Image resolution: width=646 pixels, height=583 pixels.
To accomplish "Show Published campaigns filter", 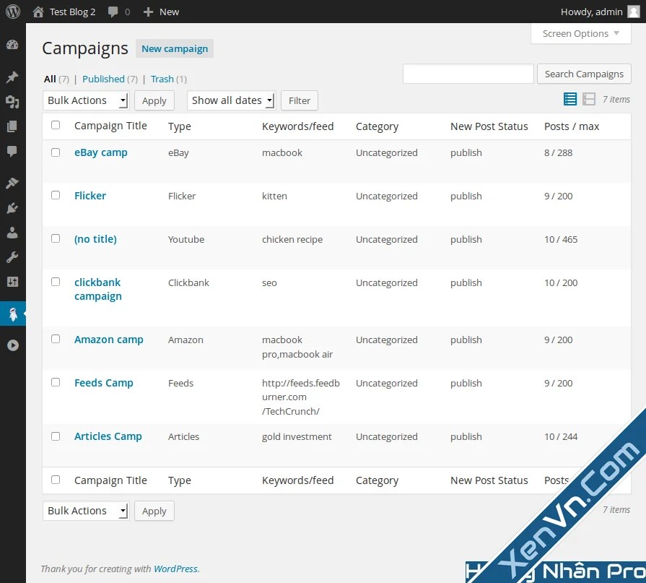I will [x=103, y=79].
